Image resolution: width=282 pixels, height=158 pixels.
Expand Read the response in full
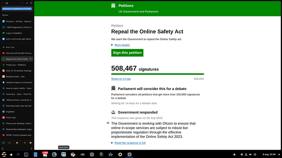tap(130, 143)
